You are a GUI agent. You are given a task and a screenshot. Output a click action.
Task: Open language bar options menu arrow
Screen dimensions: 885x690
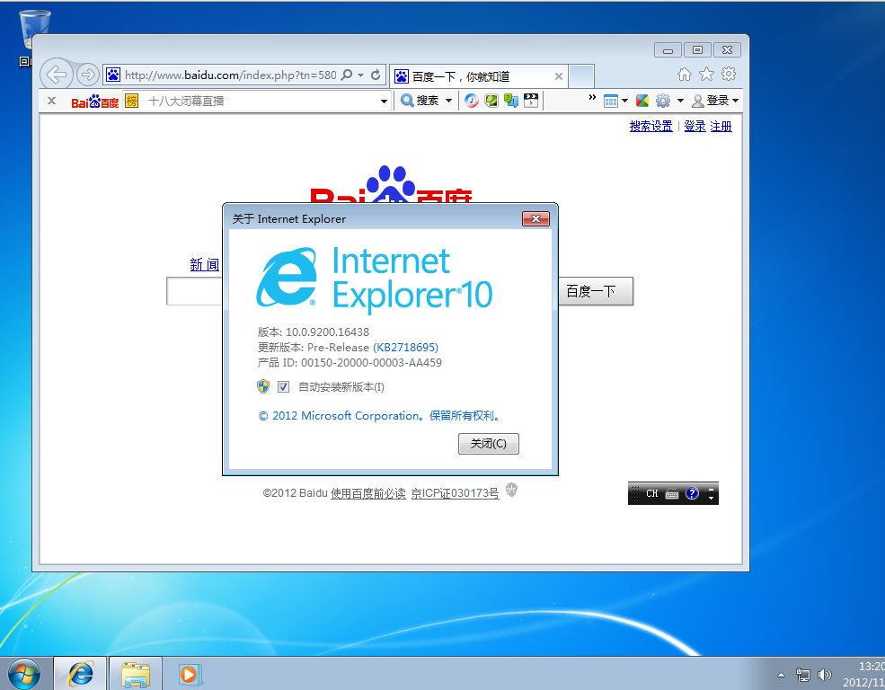coord(712,499)
